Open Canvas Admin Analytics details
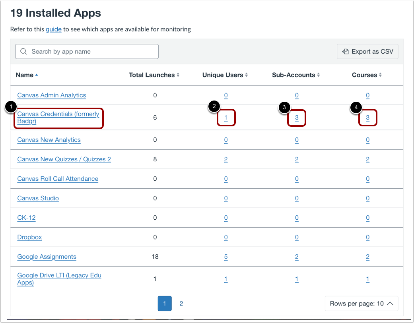 [51, 95]
